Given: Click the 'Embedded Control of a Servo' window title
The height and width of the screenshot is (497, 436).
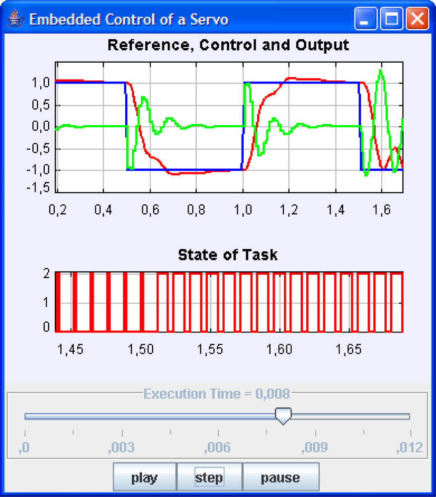Looking at the screenshot, I should pyautogui.click(x=129, y=19).
